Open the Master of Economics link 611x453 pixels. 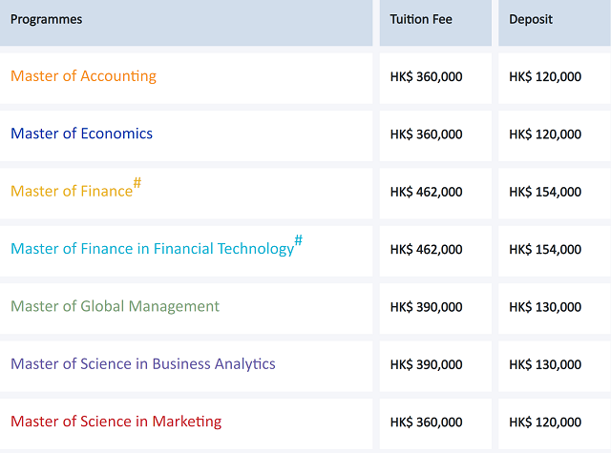pos(81,134)
